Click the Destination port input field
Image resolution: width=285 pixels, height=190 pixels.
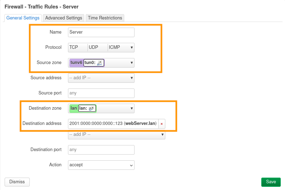(x=101, y=150)
